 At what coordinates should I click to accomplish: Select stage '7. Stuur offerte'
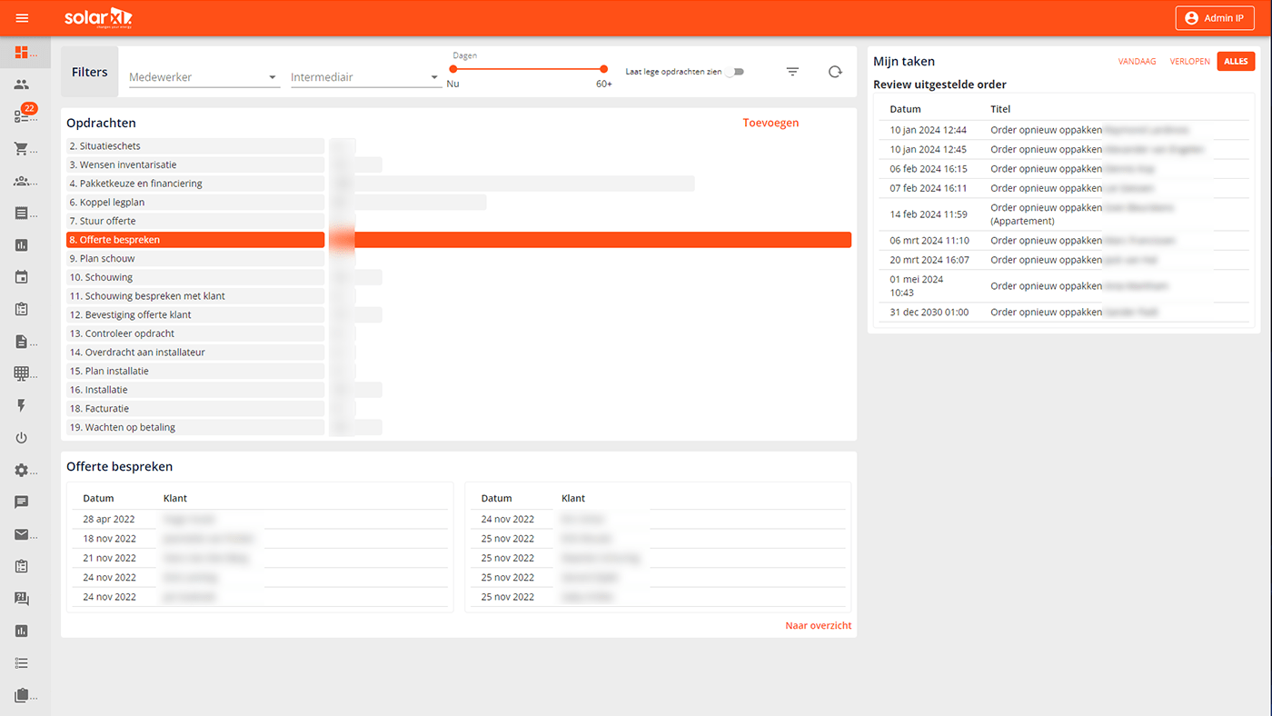click(x=195, y=221)
